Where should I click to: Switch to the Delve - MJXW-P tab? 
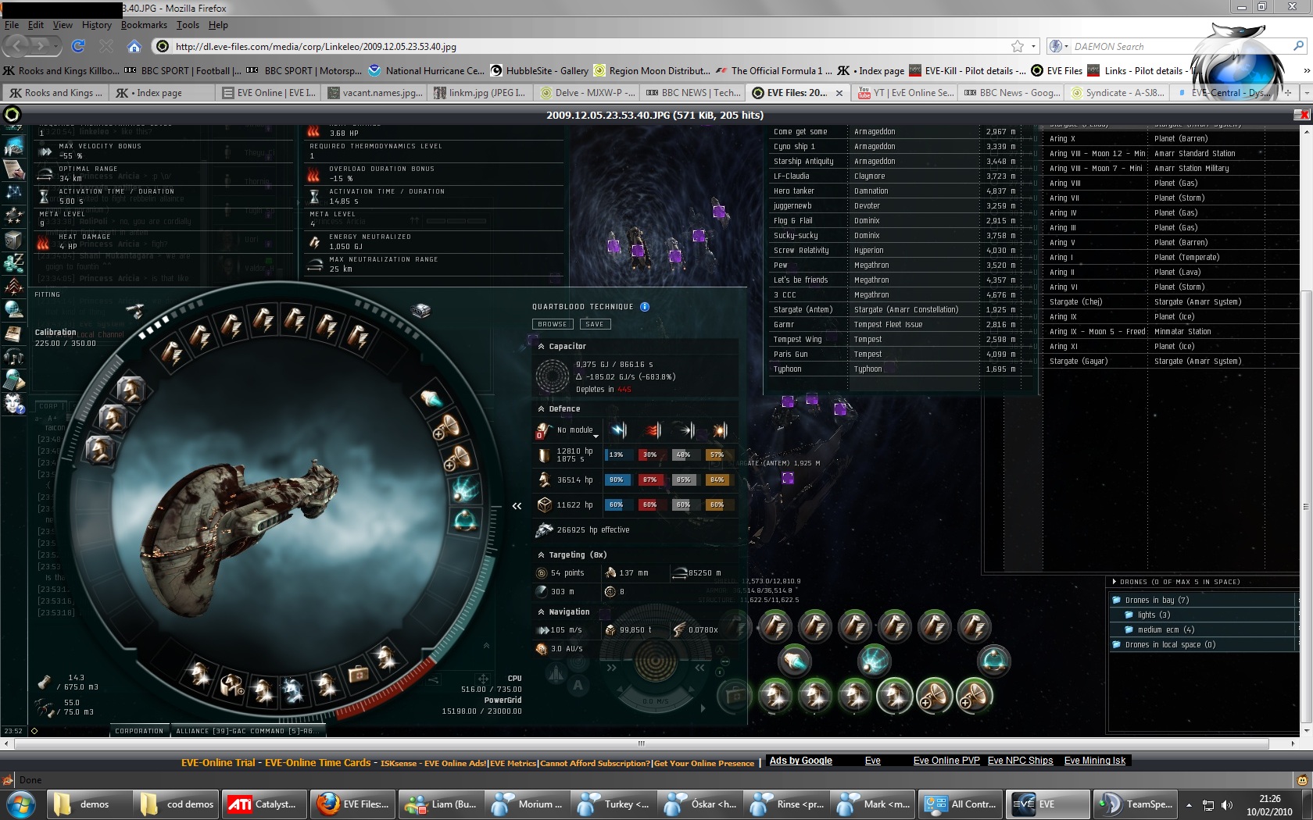click(587, 92)
